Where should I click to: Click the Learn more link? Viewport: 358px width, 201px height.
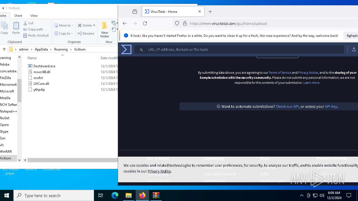coord(312,83)
